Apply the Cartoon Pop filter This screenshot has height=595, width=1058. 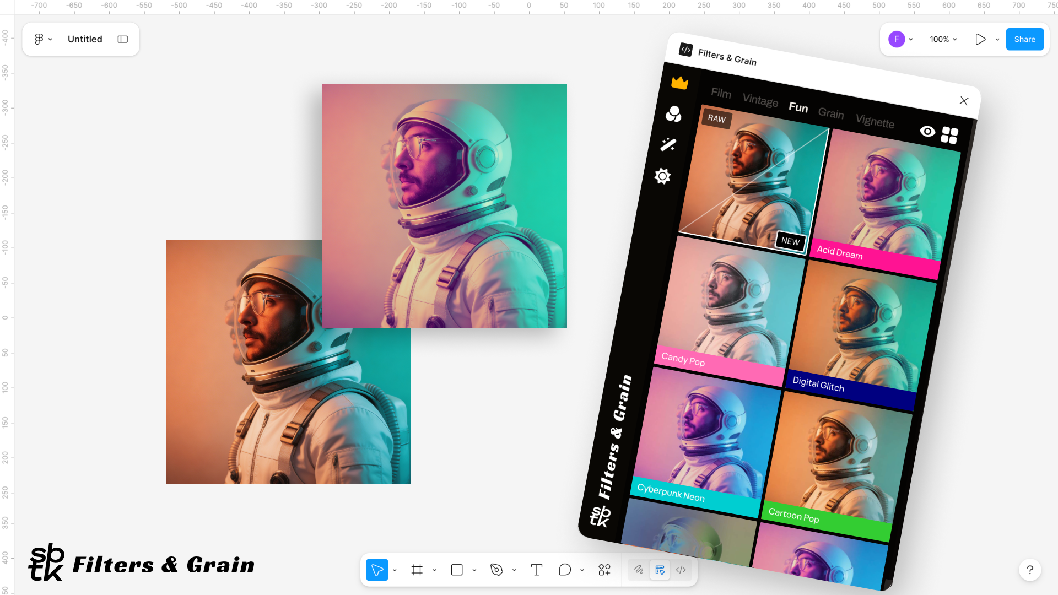pos(838,467)
